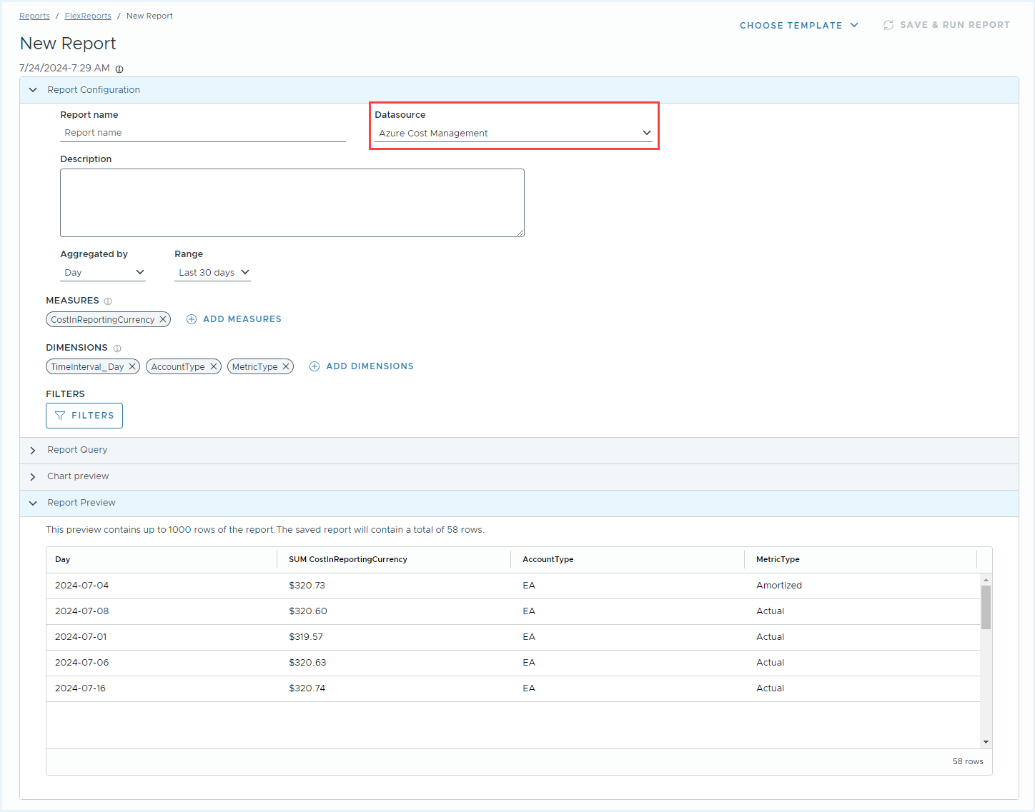Image resolution: width=1035 pixels, height=812 pixels.
Task: Click the info icon next to timestamp
Action: click(x=119, y=69)
